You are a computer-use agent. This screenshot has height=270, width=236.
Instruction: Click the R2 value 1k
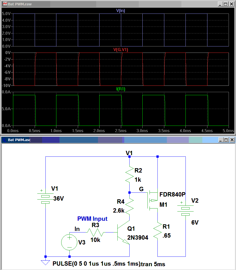[138, 180]
